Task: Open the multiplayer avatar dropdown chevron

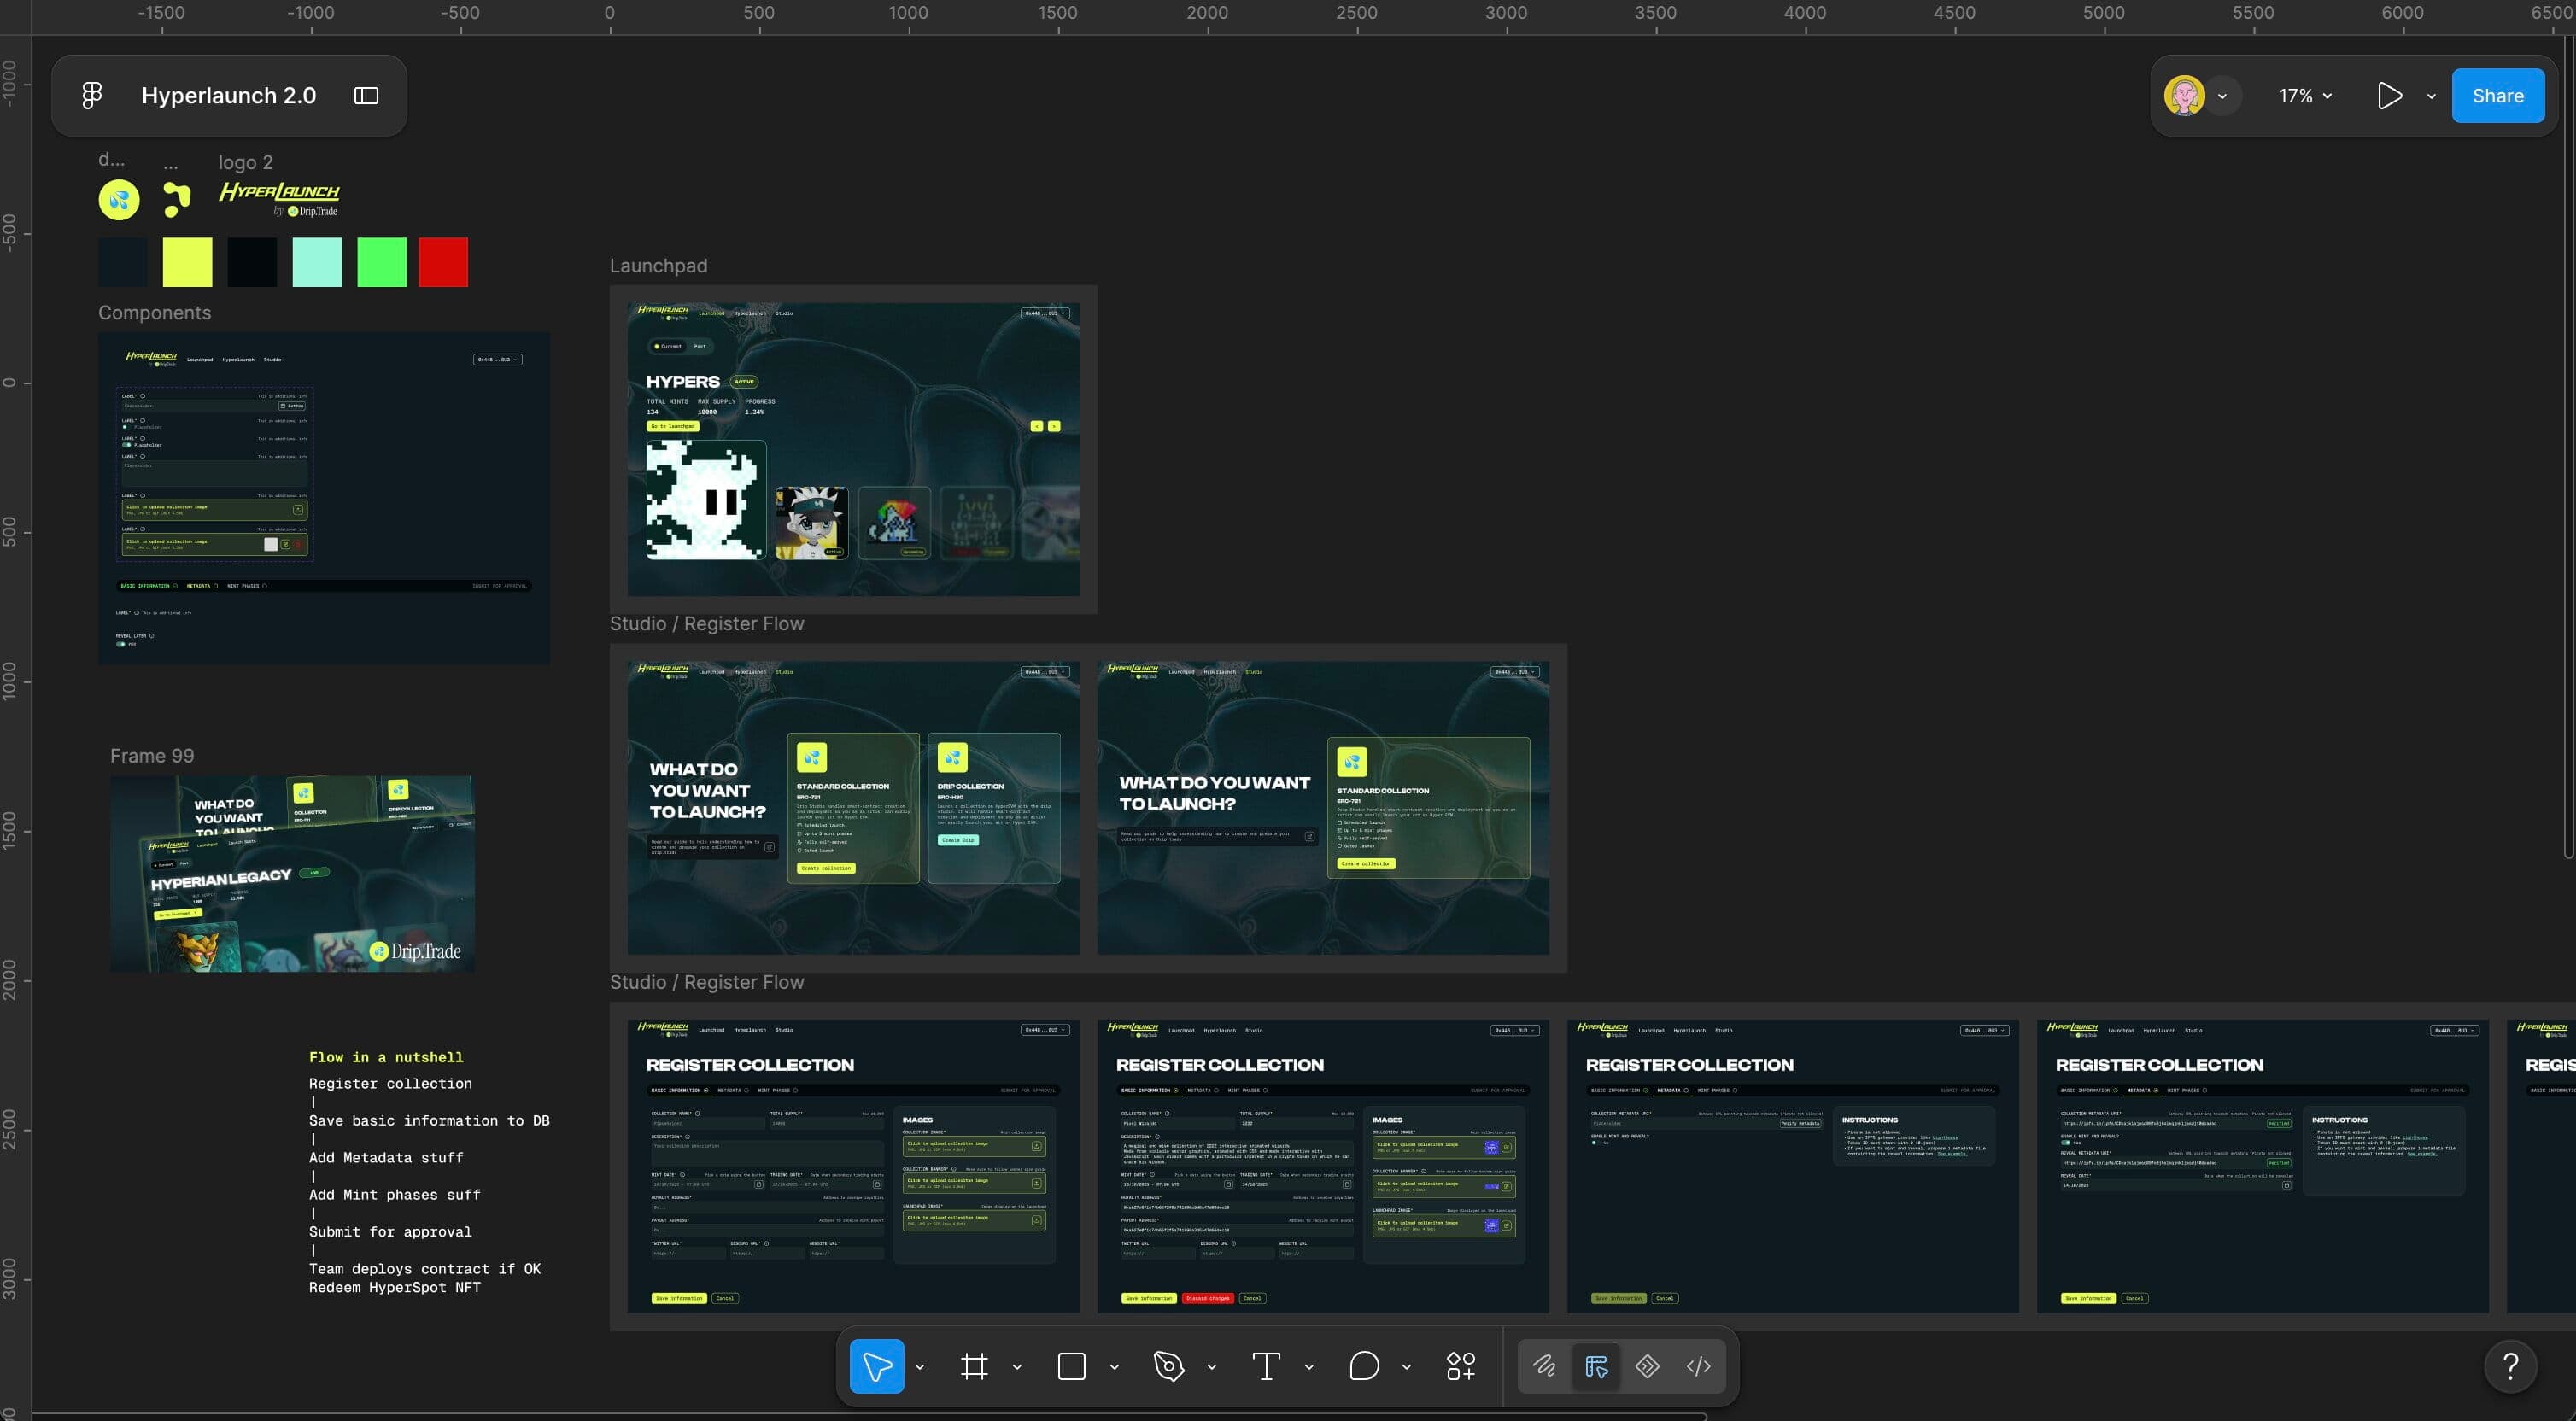Action: (x=2222, y=97)
